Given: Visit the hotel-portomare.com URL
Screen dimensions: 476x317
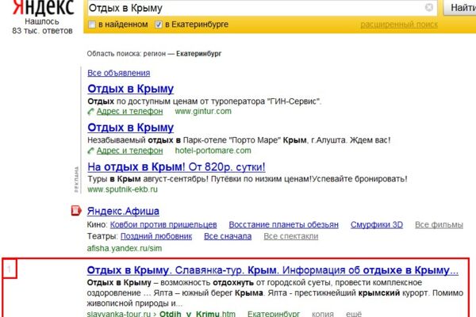Looking at the screenshot, I should coord(213,151).
